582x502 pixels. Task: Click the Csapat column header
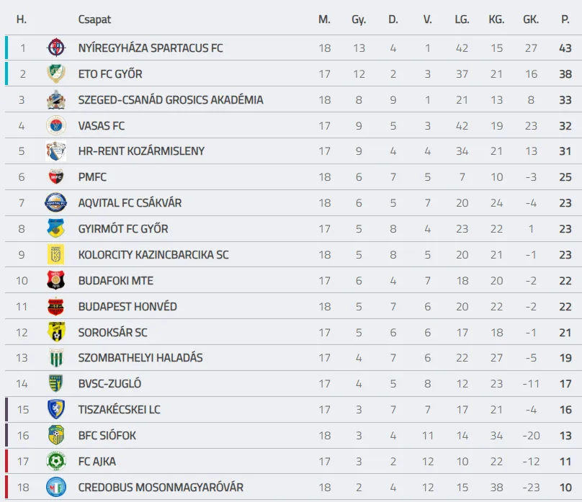94,19
